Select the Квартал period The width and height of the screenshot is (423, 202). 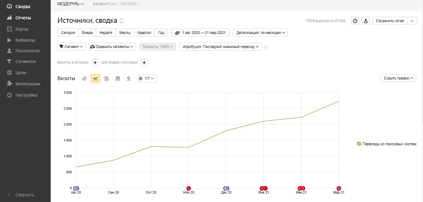pyautogui.click(x=144, y=33)
